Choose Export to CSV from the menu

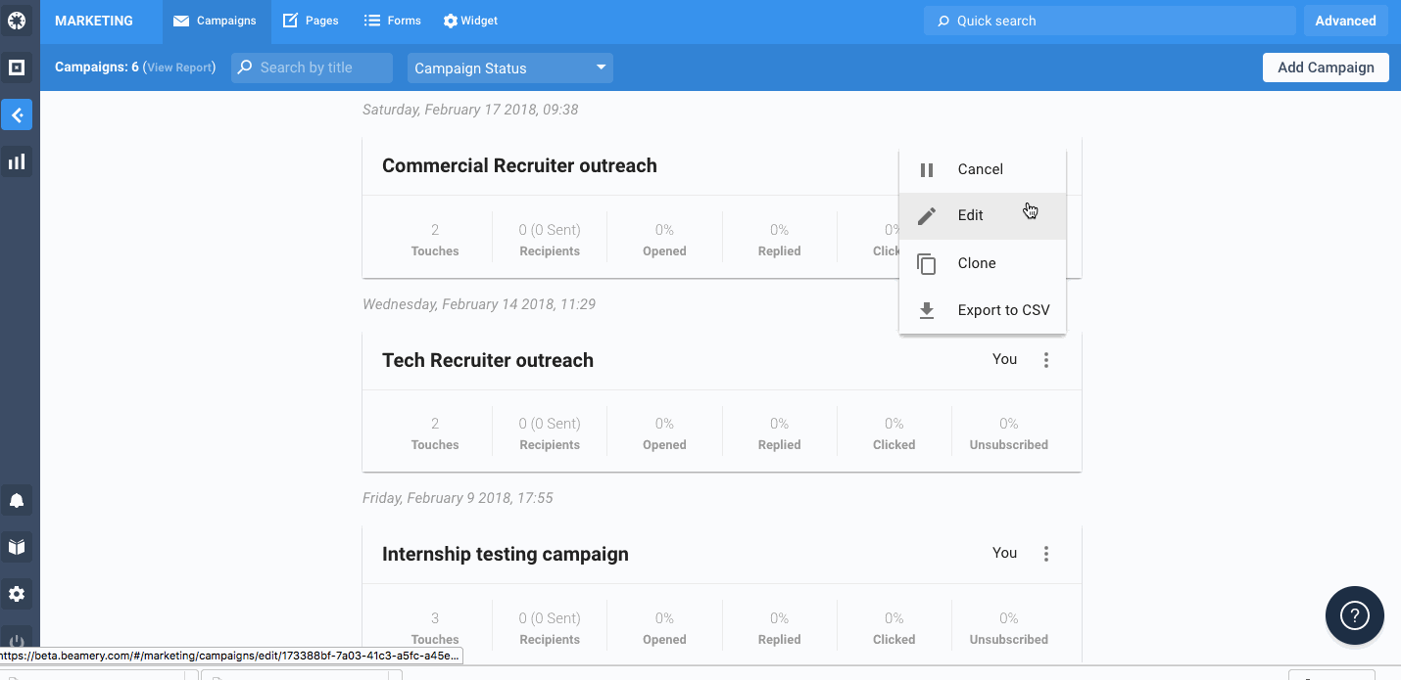(983, 310)
